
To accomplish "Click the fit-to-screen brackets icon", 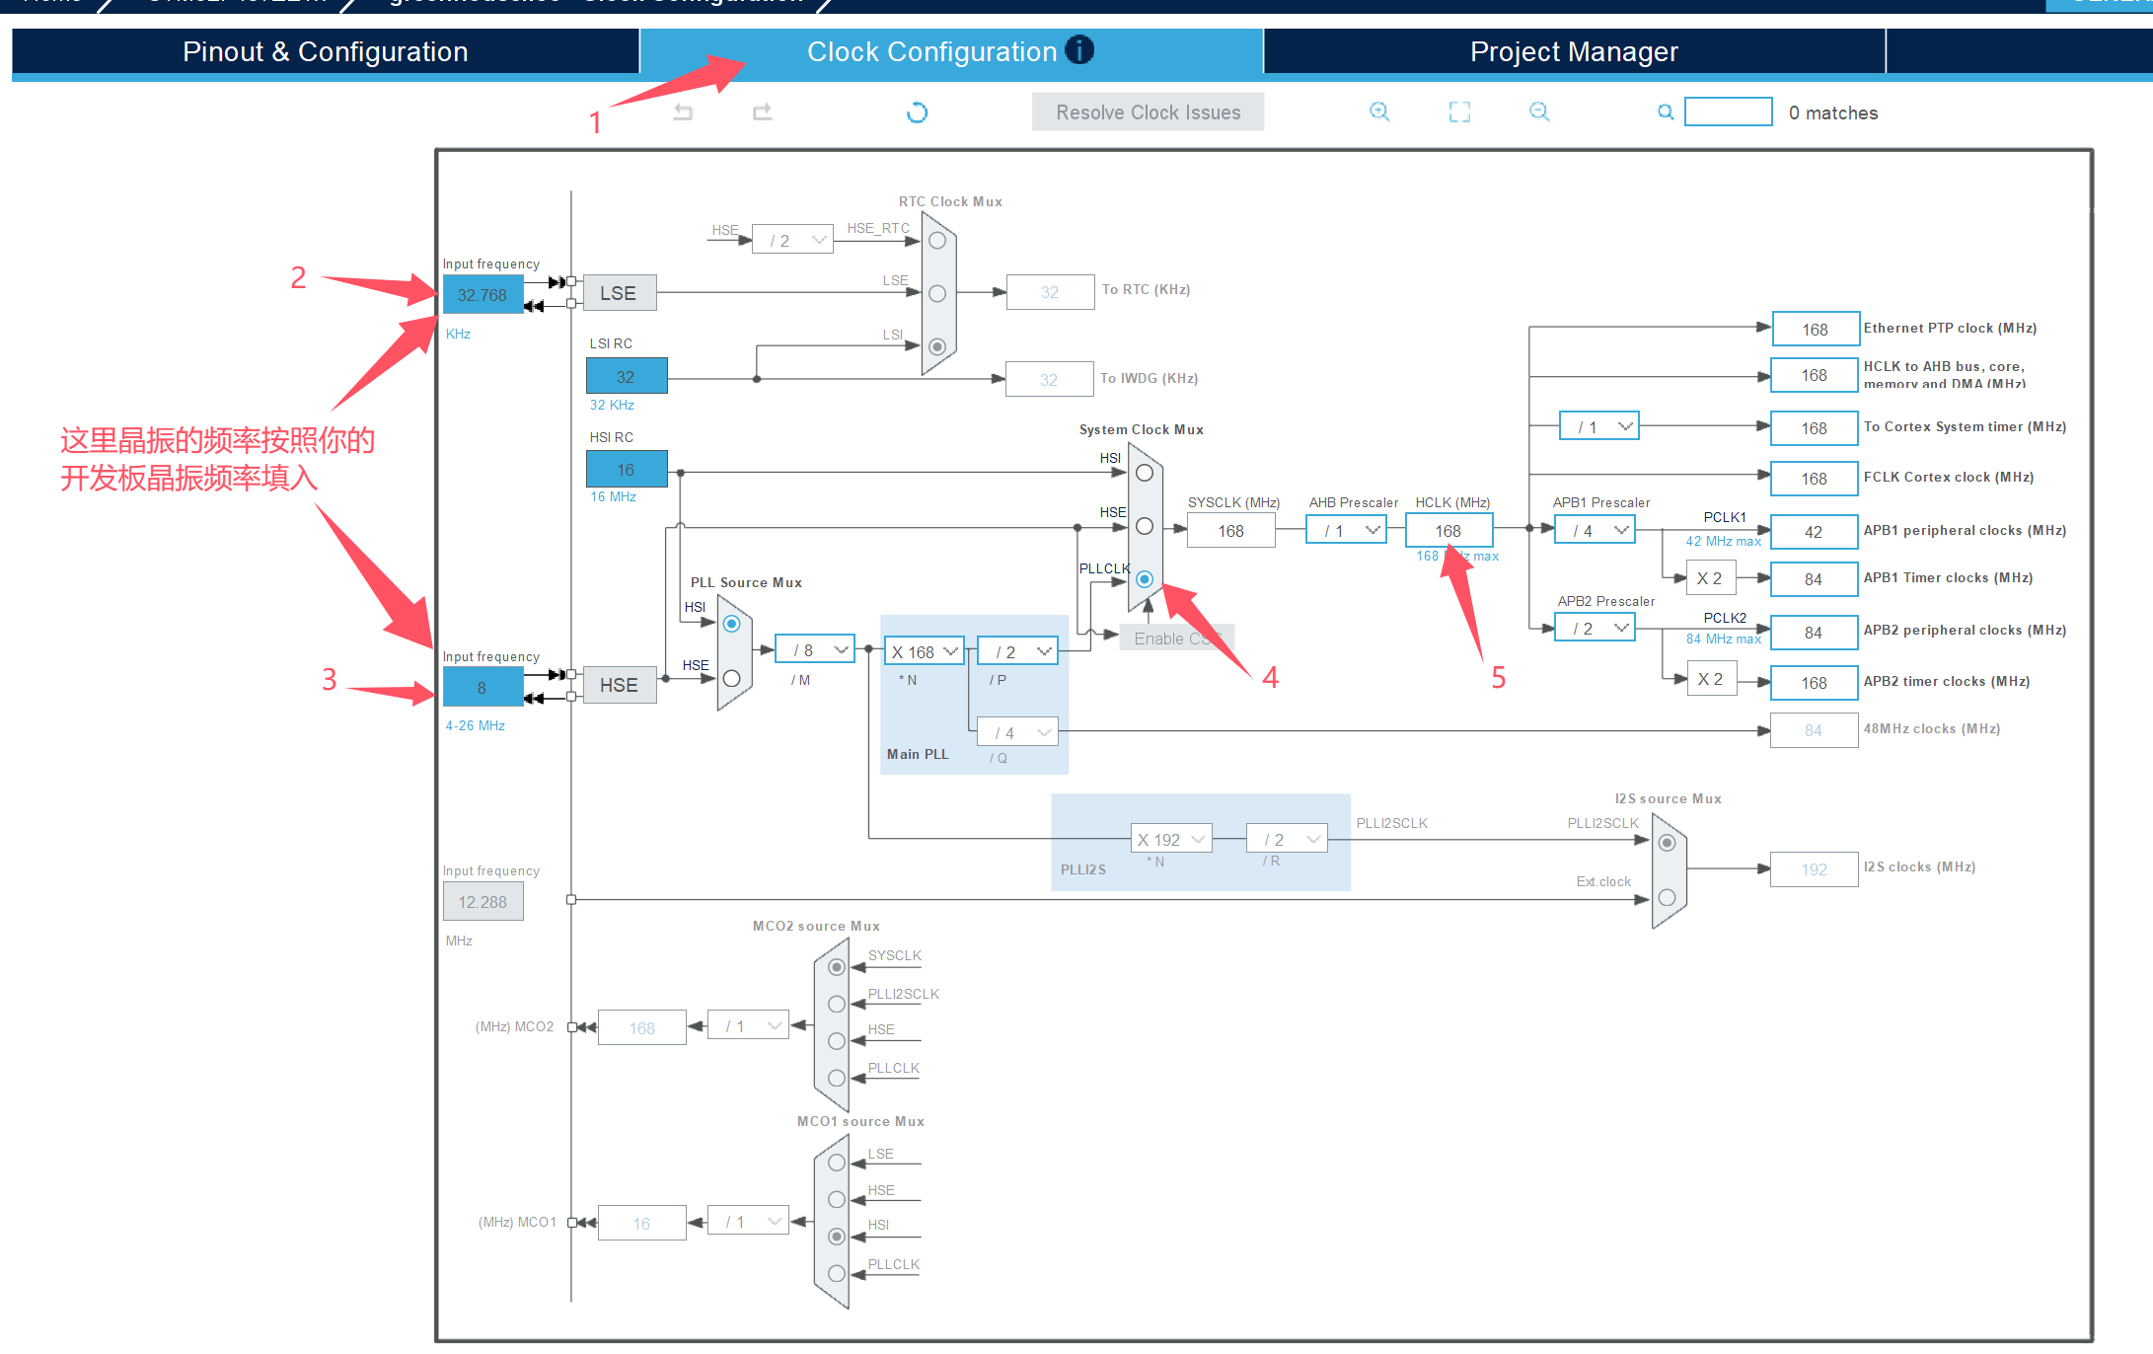I will [x=1459, y=113].
